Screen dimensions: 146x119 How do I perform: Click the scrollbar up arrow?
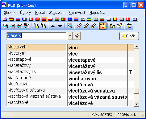pos(136,47)
